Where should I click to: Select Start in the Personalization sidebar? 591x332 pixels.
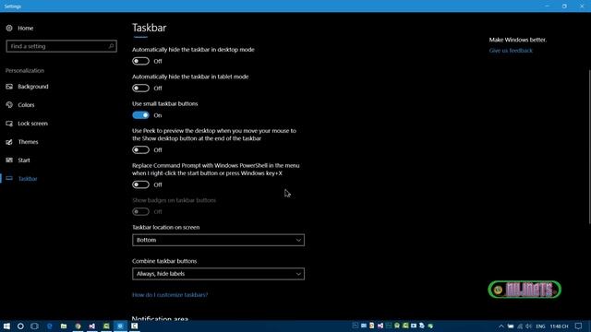24,160
